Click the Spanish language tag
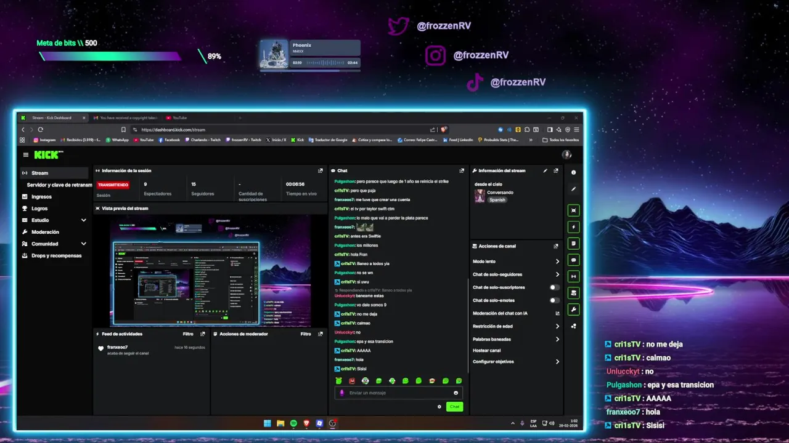 point(497,200)
